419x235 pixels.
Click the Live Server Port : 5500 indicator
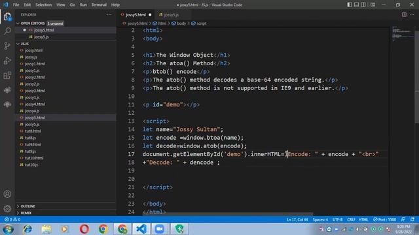point(385,219)
